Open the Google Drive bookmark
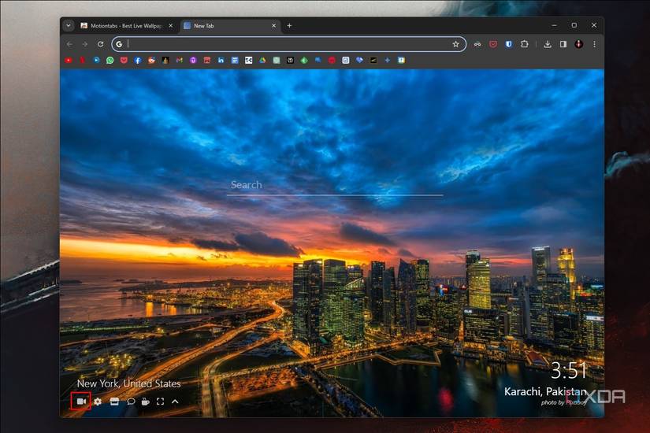The height and width of the screenshot is (433, 650). point(262,60)
